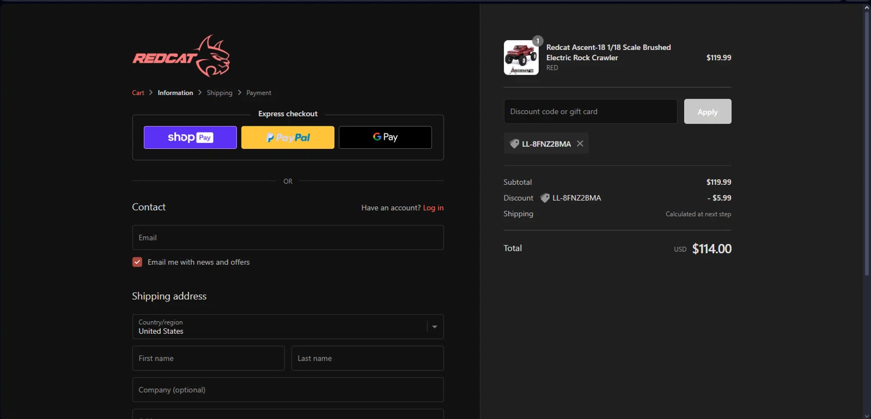Focus the Company (optional) field
This screenshot has height=419, width=871.
pos(288,390)
